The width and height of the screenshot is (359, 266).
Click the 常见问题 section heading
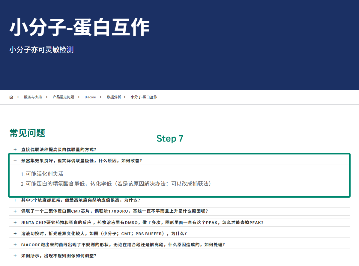click(x=27, y=133)
